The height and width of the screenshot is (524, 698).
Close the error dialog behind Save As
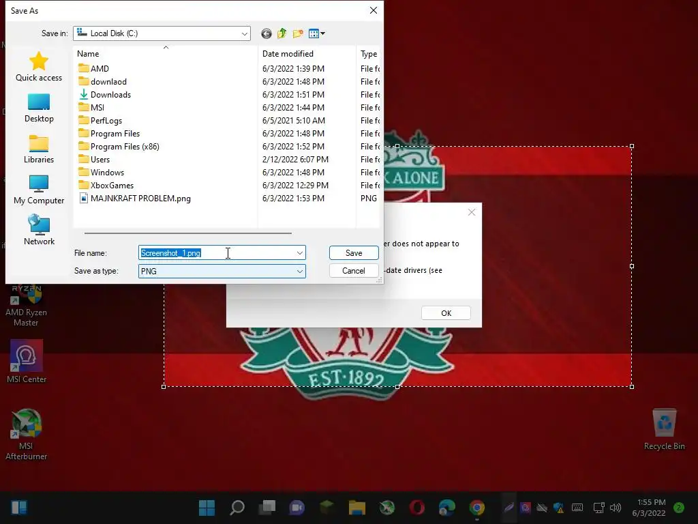[x=472, y=213]
